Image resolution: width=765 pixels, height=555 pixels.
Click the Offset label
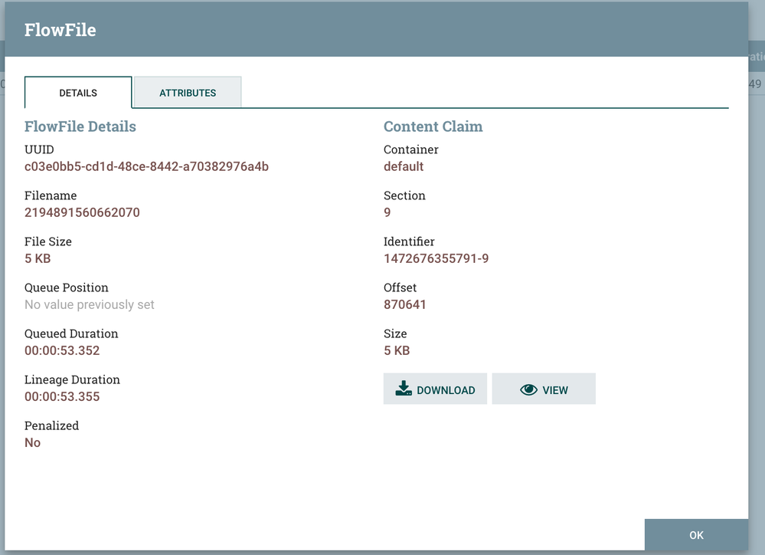coord(400,287)
